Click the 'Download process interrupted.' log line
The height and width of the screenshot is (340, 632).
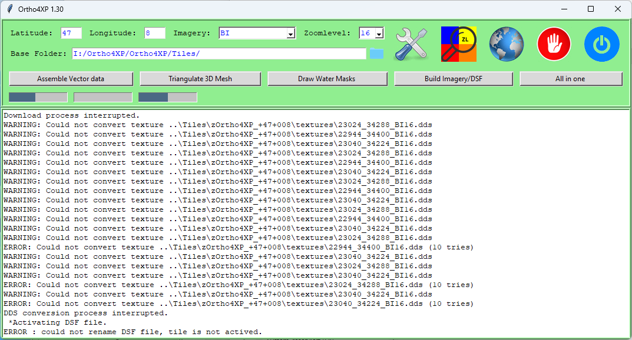click(72, 115)
